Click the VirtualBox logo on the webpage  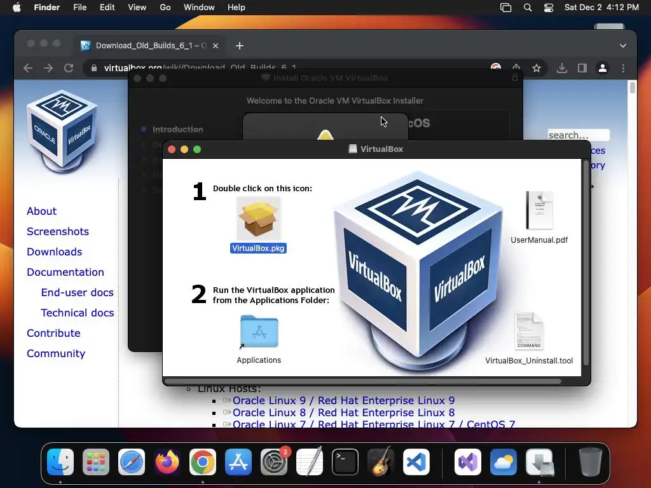(x=62, y=131)
